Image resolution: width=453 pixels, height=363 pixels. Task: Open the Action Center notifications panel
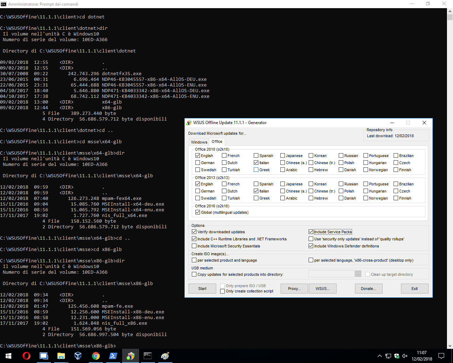click(441, 356)
